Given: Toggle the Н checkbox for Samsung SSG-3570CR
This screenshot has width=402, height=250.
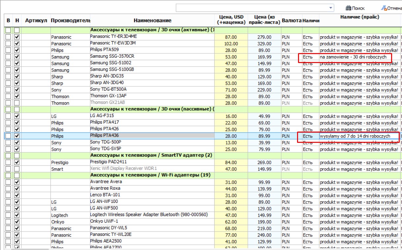Looking at the screenshot, I should [x=17, y=57].
